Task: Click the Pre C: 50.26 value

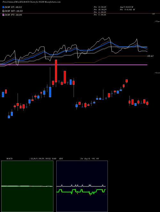Action: point(100,15)
